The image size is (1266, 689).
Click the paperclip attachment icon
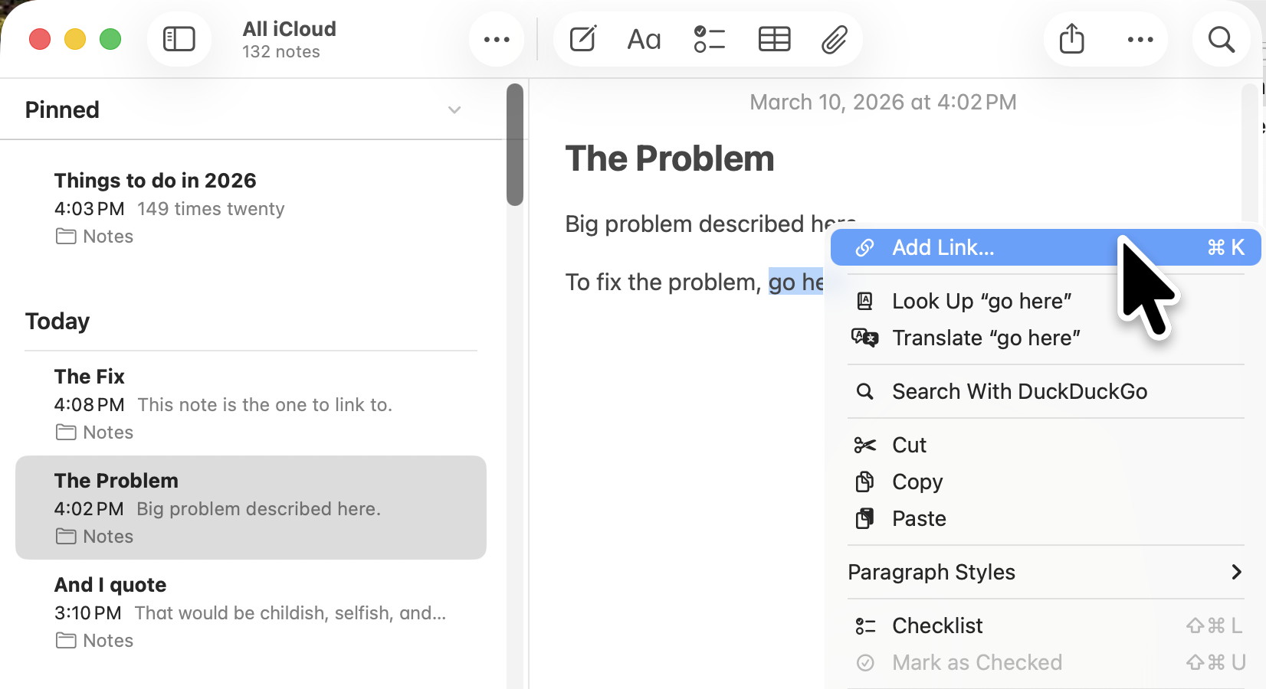point(834,39)
